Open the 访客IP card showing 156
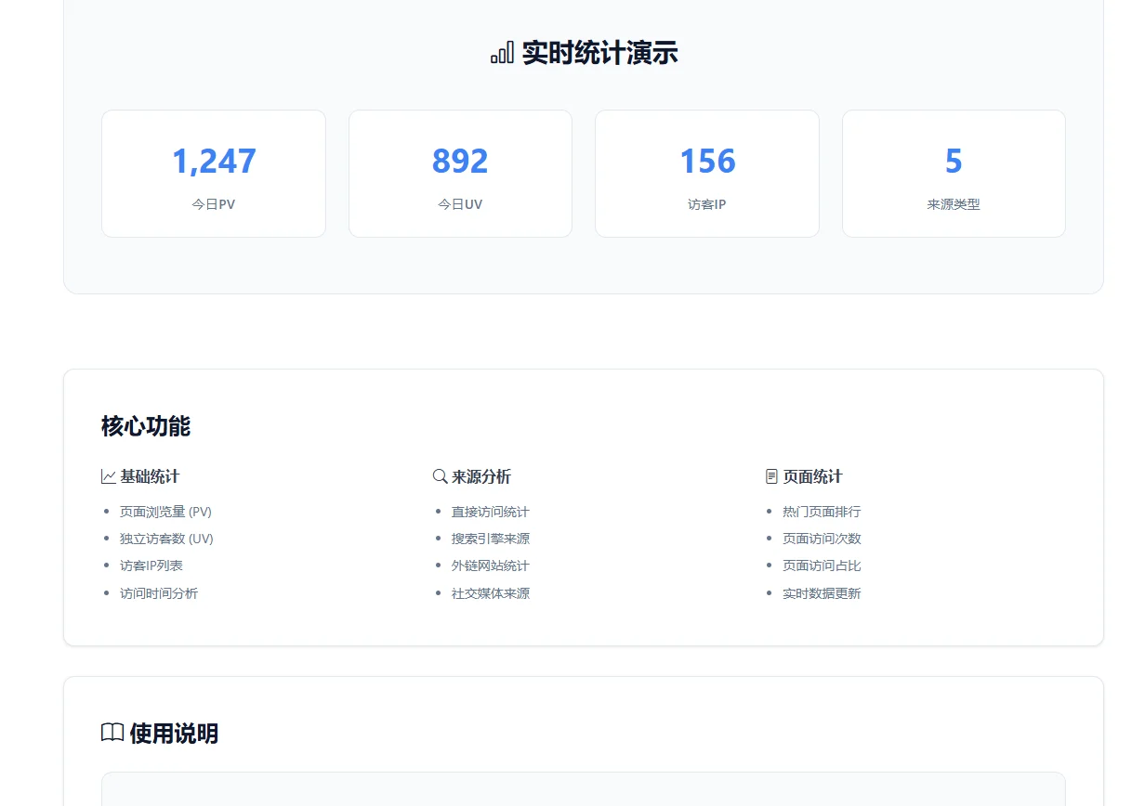Screen dimensions: 1145x806 (x=707, y=174)
